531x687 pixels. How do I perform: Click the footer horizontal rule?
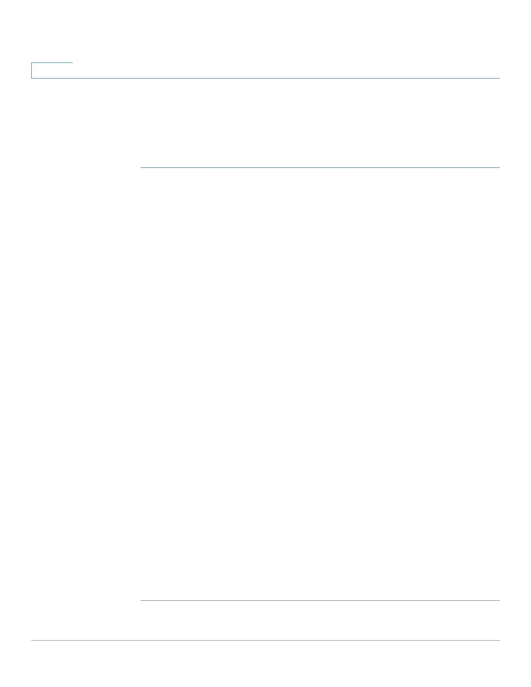[265, 641]
